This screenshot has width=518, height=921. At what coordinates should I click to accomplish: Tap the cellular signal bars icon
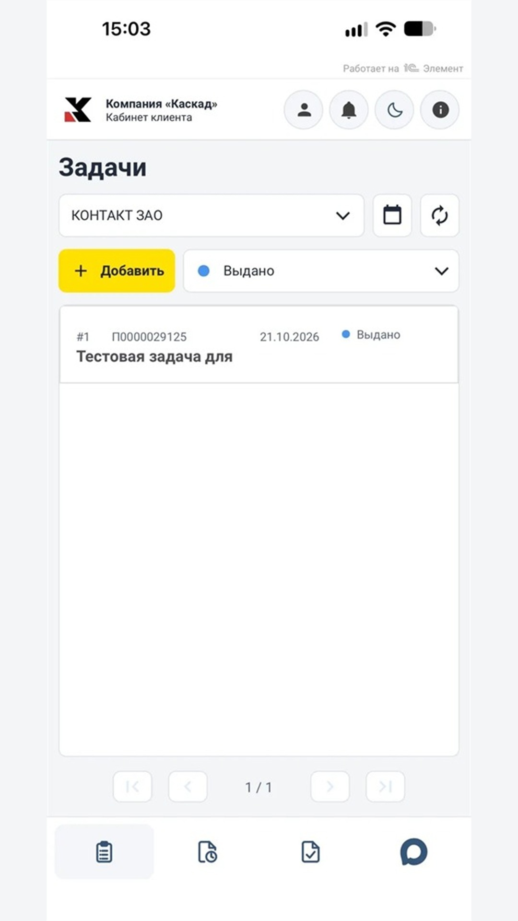(356, 30)
